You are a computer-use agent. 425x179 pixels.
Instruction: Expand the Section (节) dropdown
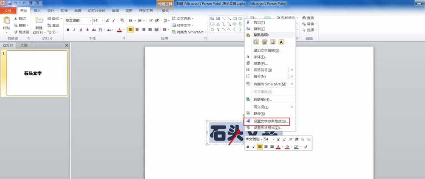53,32
